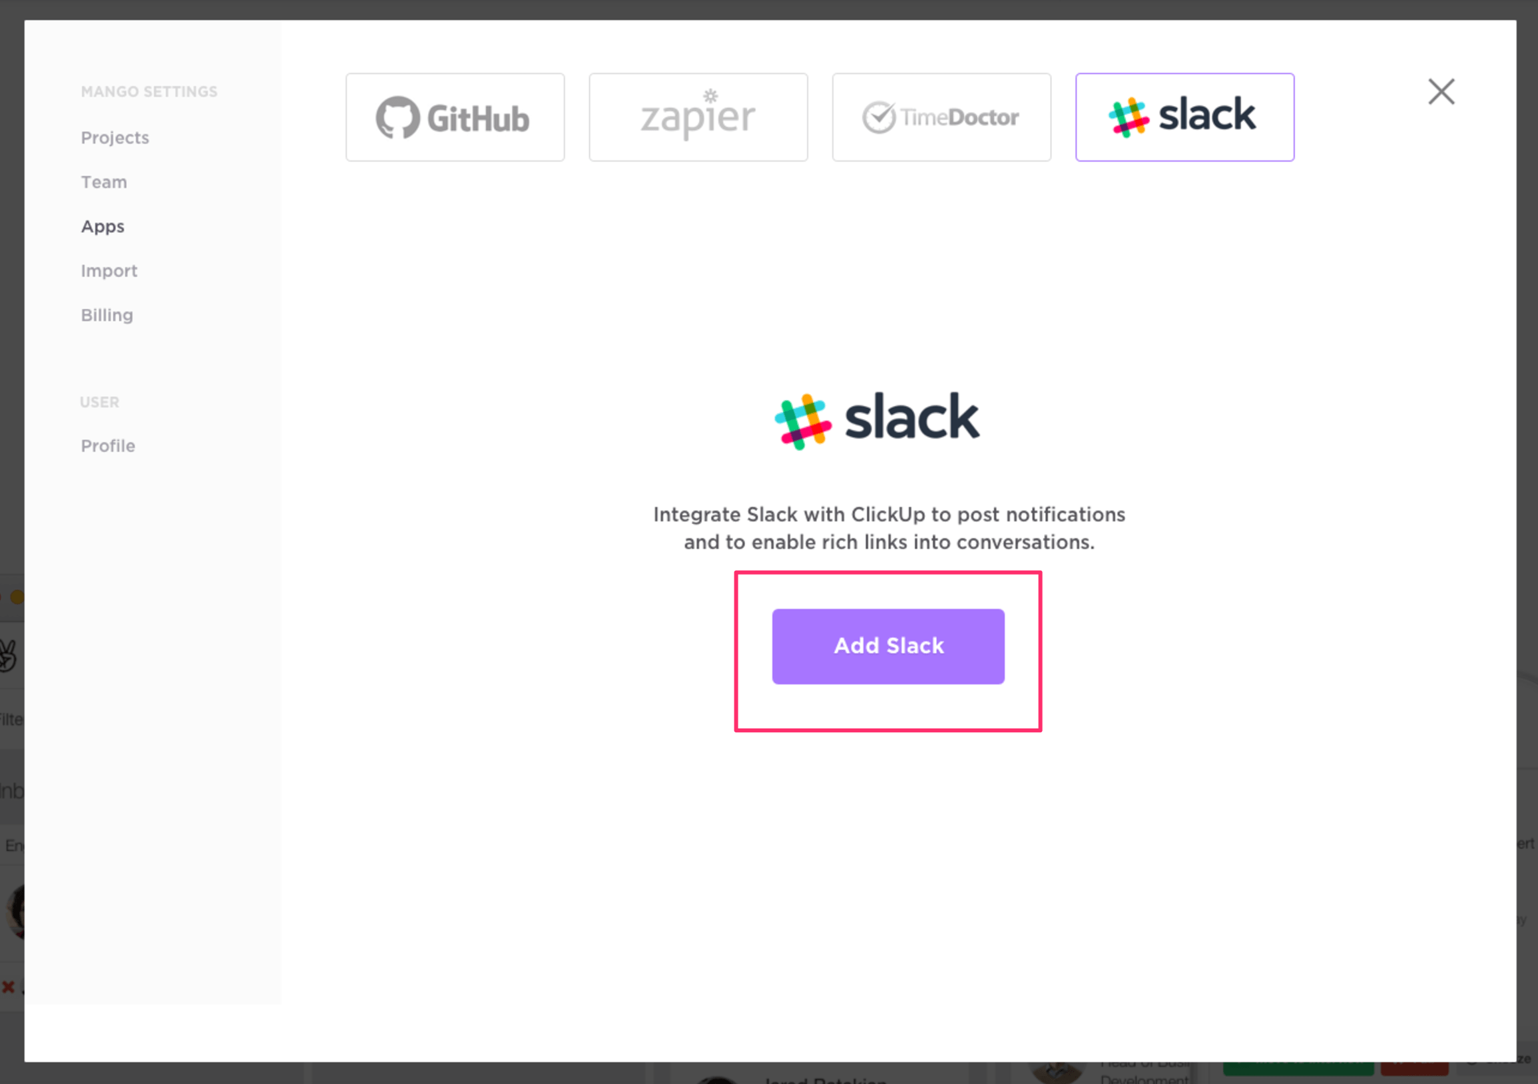Click the Slack hashtag icon in top card

click(x=1128, y=117)
